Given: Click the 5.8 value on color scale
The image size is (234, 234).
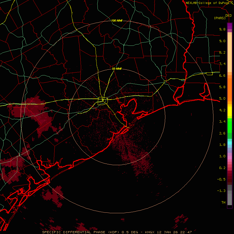Looking at the screenshot, I should point(222,87).
